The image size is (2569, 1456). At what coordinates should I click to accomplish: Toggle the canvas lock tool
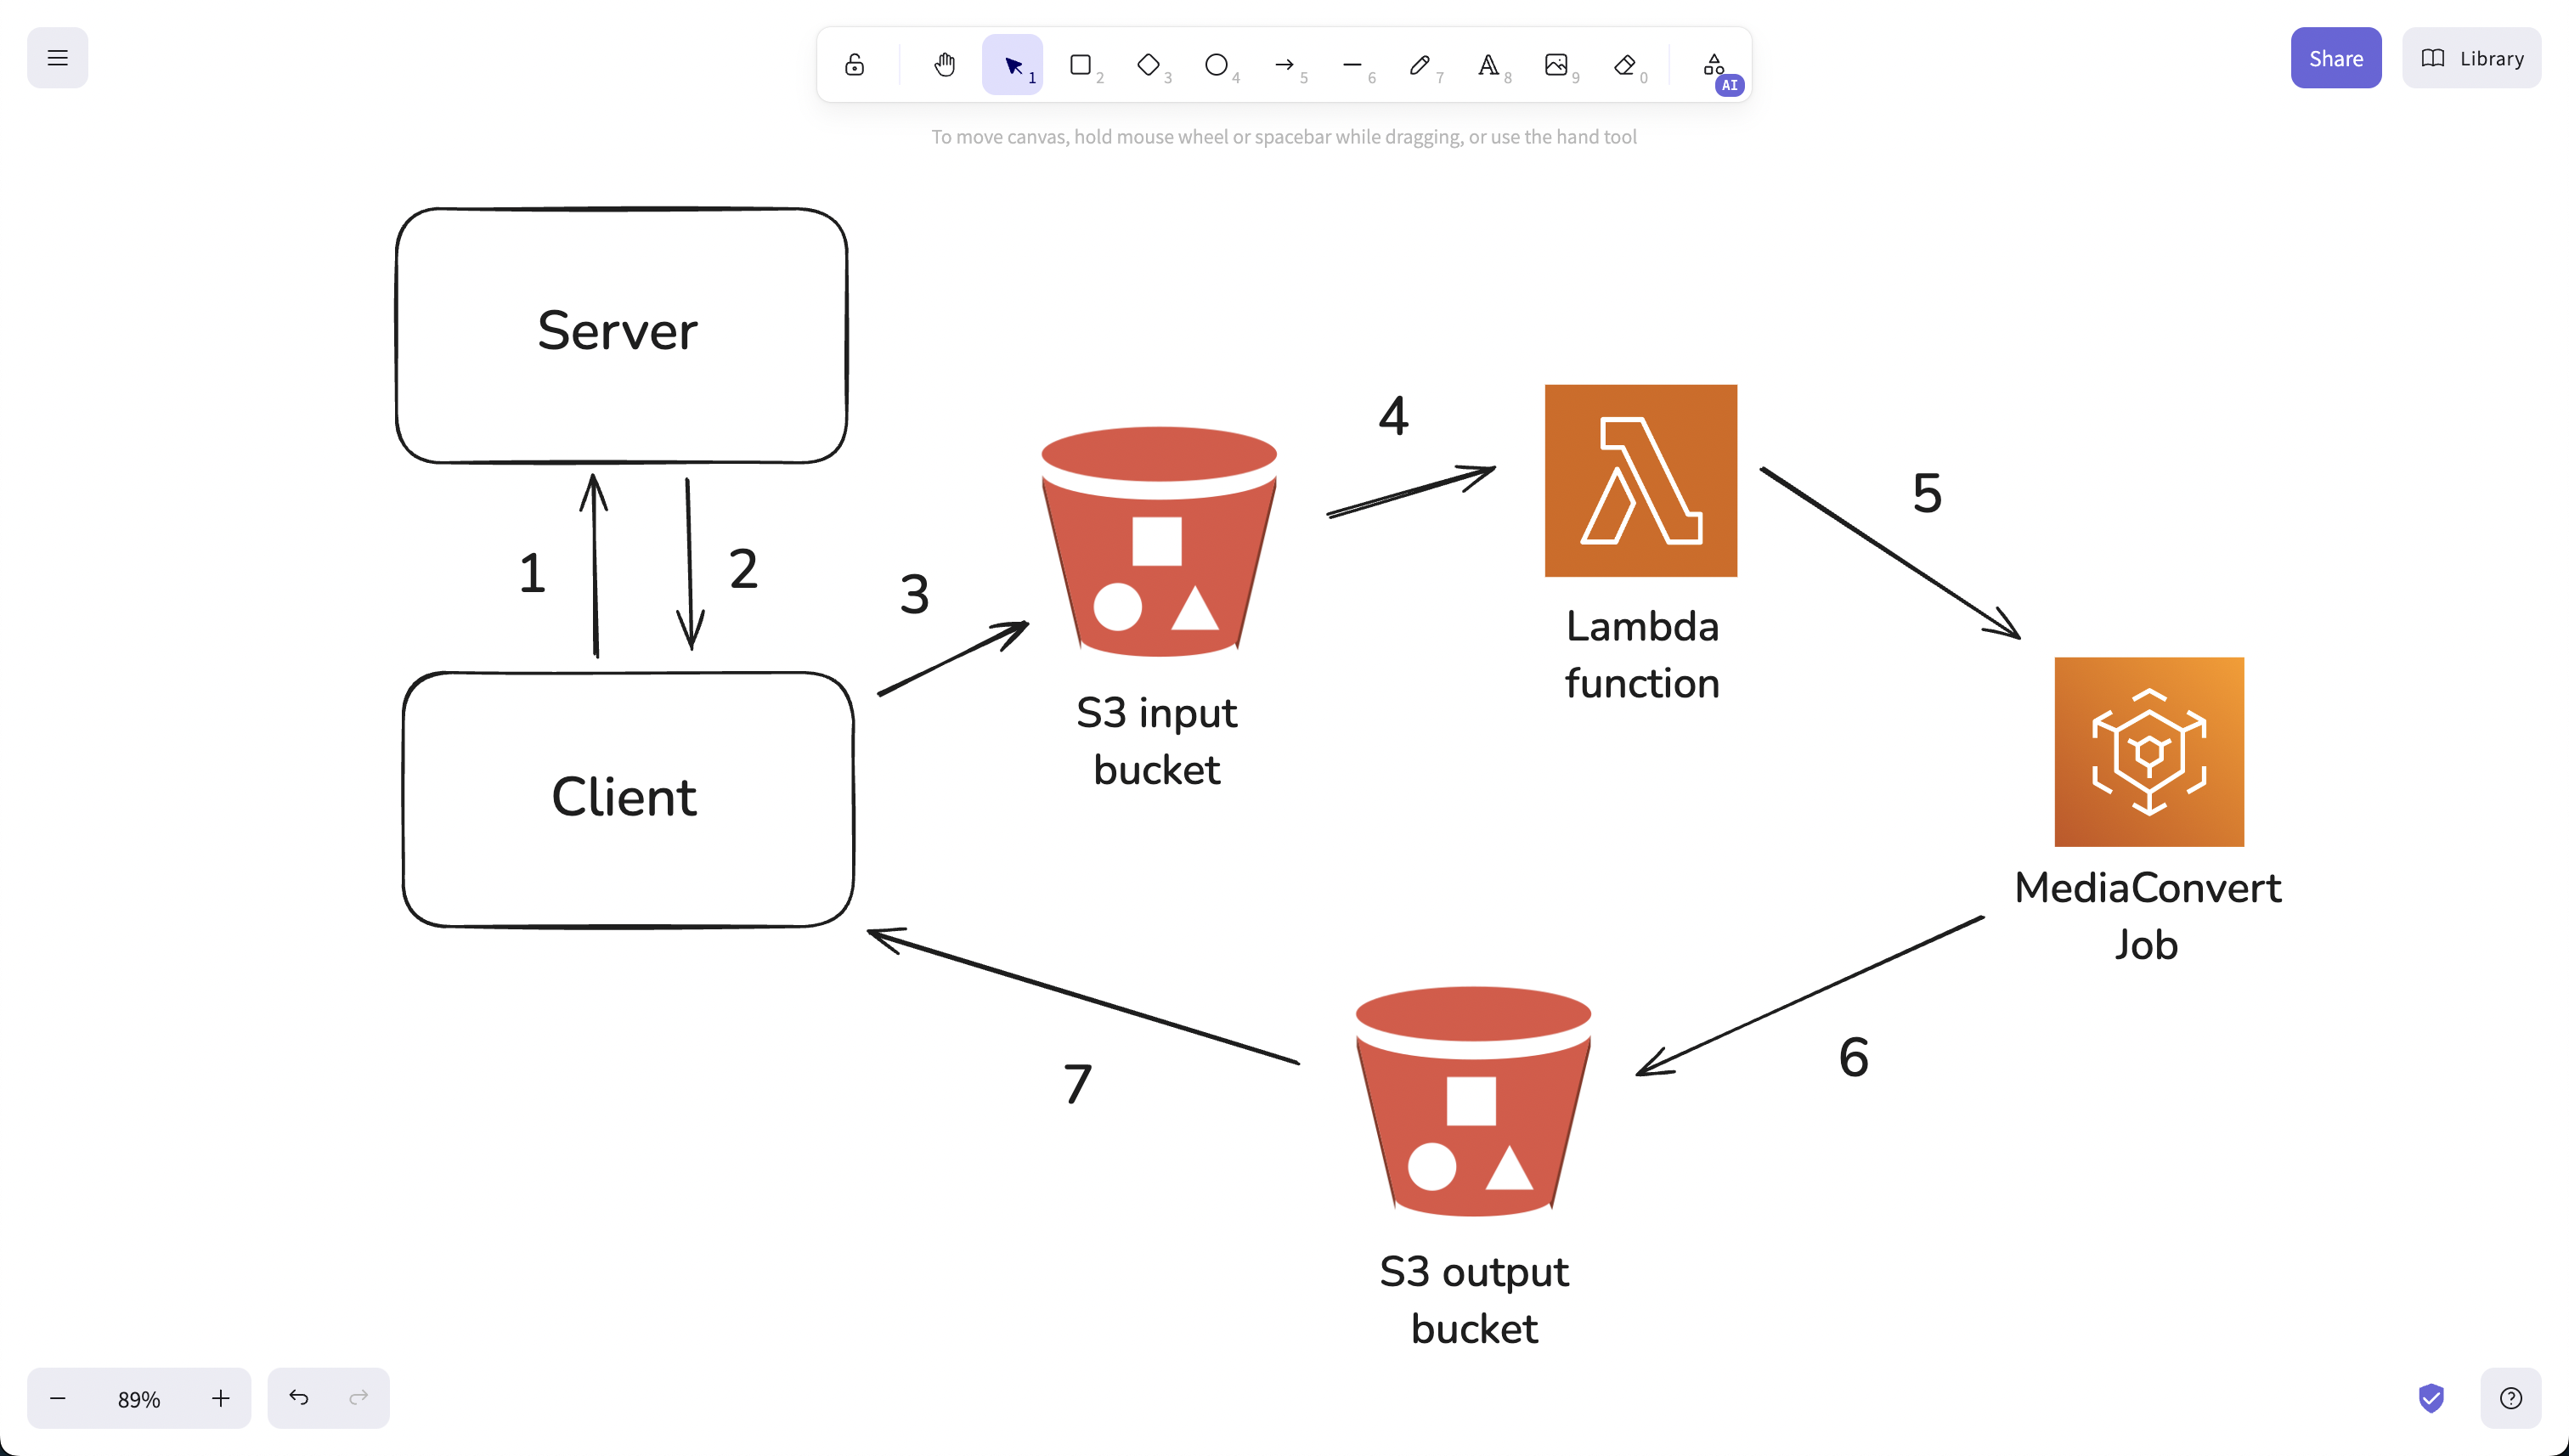[854, 65]
